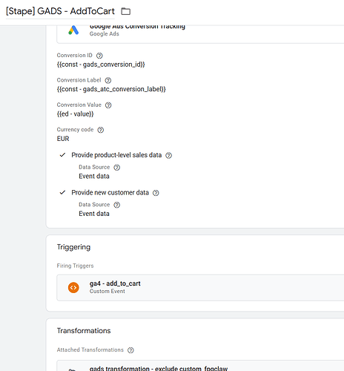Click help icon beside first Data Source
This screenshot has height=371, width=344.
(116, 168)
